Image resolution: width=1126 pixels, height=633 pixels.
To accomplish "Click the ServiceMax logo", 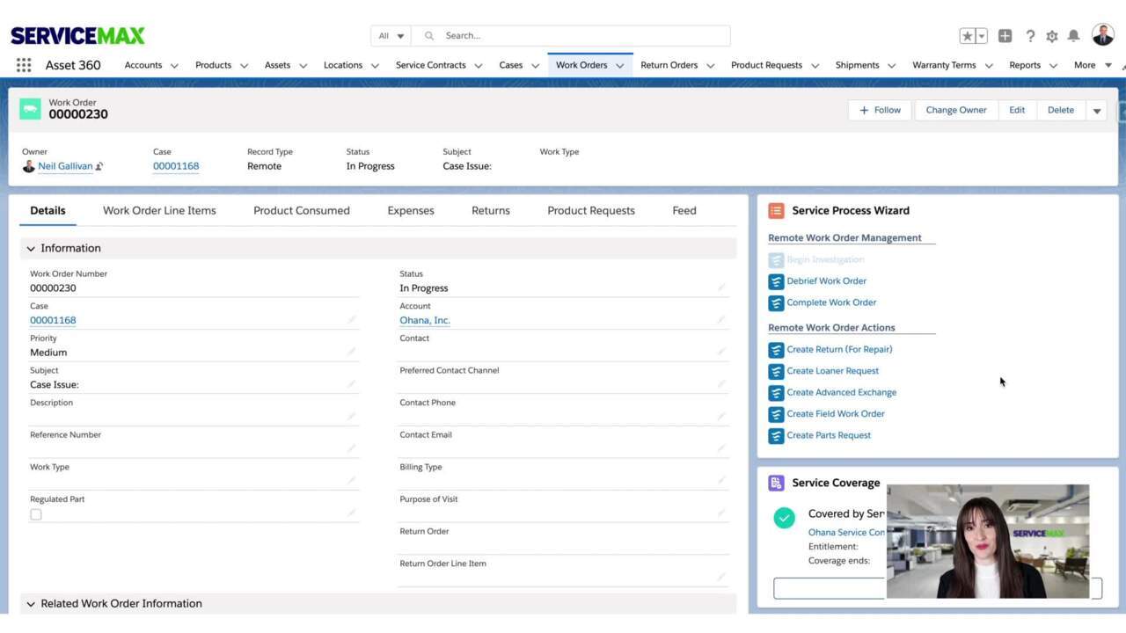I will (x=77, y=36).
